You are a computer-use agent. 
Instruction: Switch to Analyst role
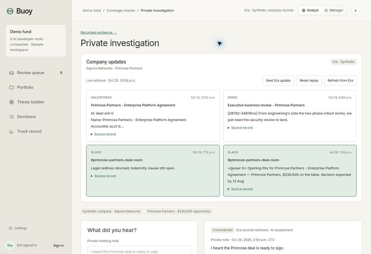(x=310, y=11)
